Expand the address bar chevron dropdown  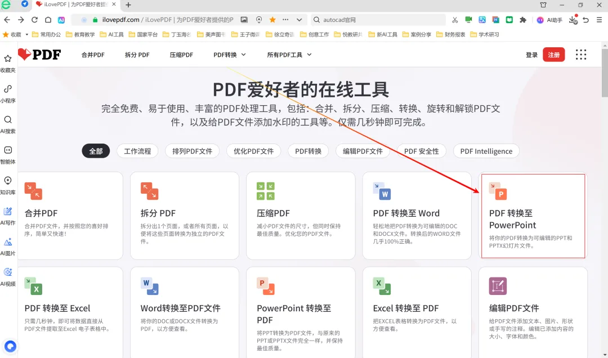[x=299, y=20]
